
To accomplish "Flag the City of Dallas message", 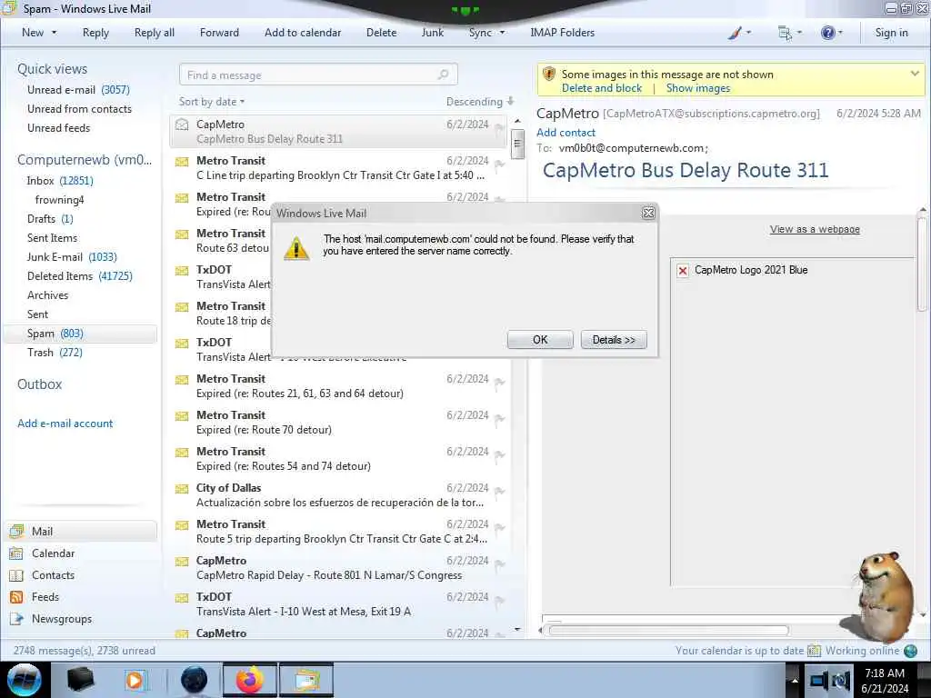I will [499, 492].
